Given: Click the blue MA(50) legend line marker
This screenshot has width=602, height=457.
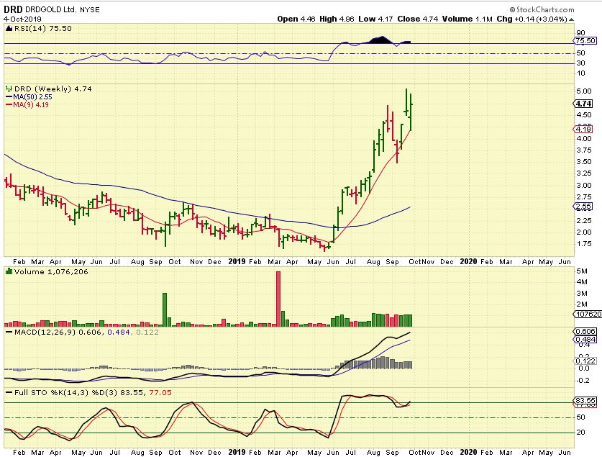Looking at the screenshot, I should pyautogui.click(x=9, y=96).
